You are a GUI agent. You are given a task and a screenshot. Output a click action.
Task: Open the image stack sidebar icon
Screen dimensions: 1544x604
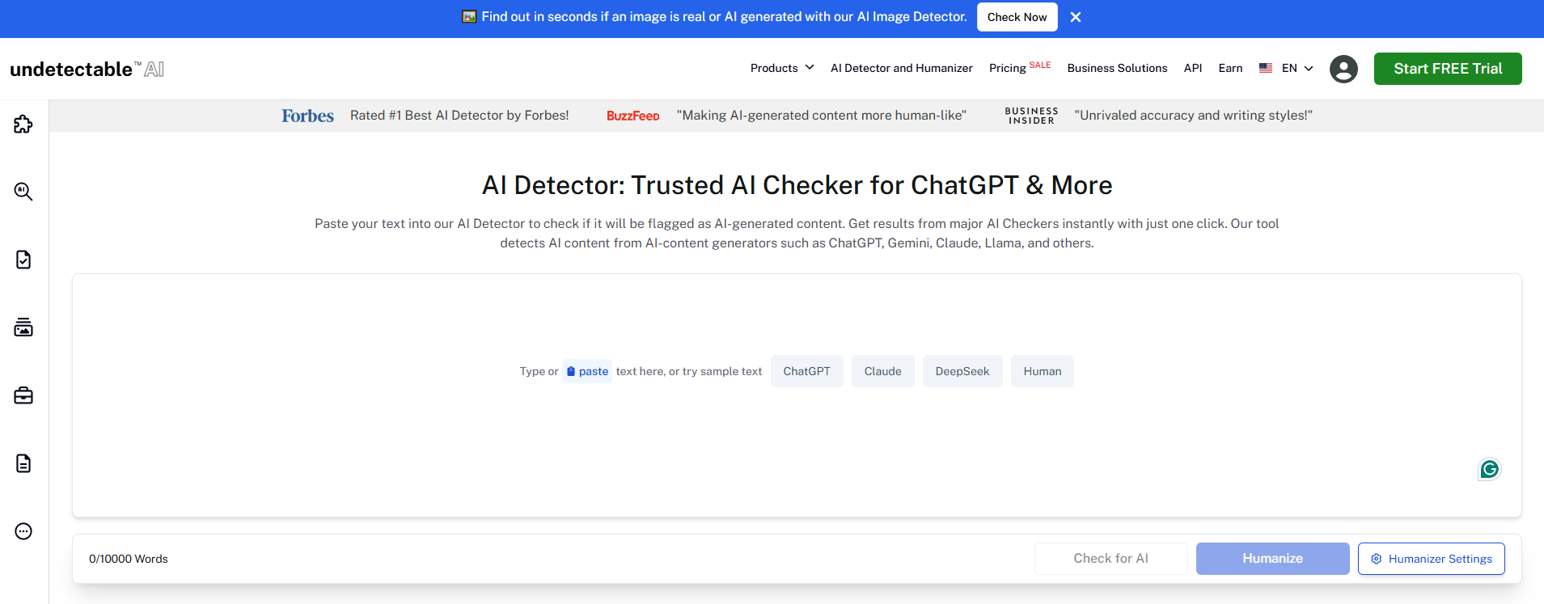click(23, 327)
